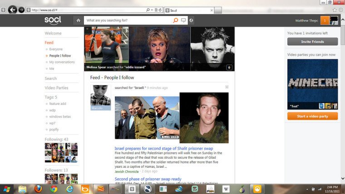Click the browser back arrow button
This screenshot has width=345, height=194.
(x=12, y=10)
